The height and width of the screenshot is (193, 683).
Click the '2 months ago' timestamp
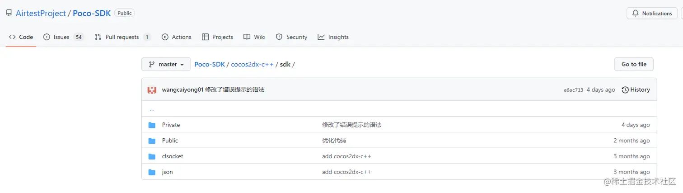(632, 141)
